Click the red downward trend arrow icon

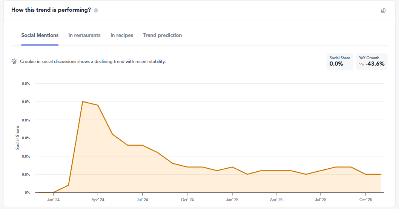(361, 64)
